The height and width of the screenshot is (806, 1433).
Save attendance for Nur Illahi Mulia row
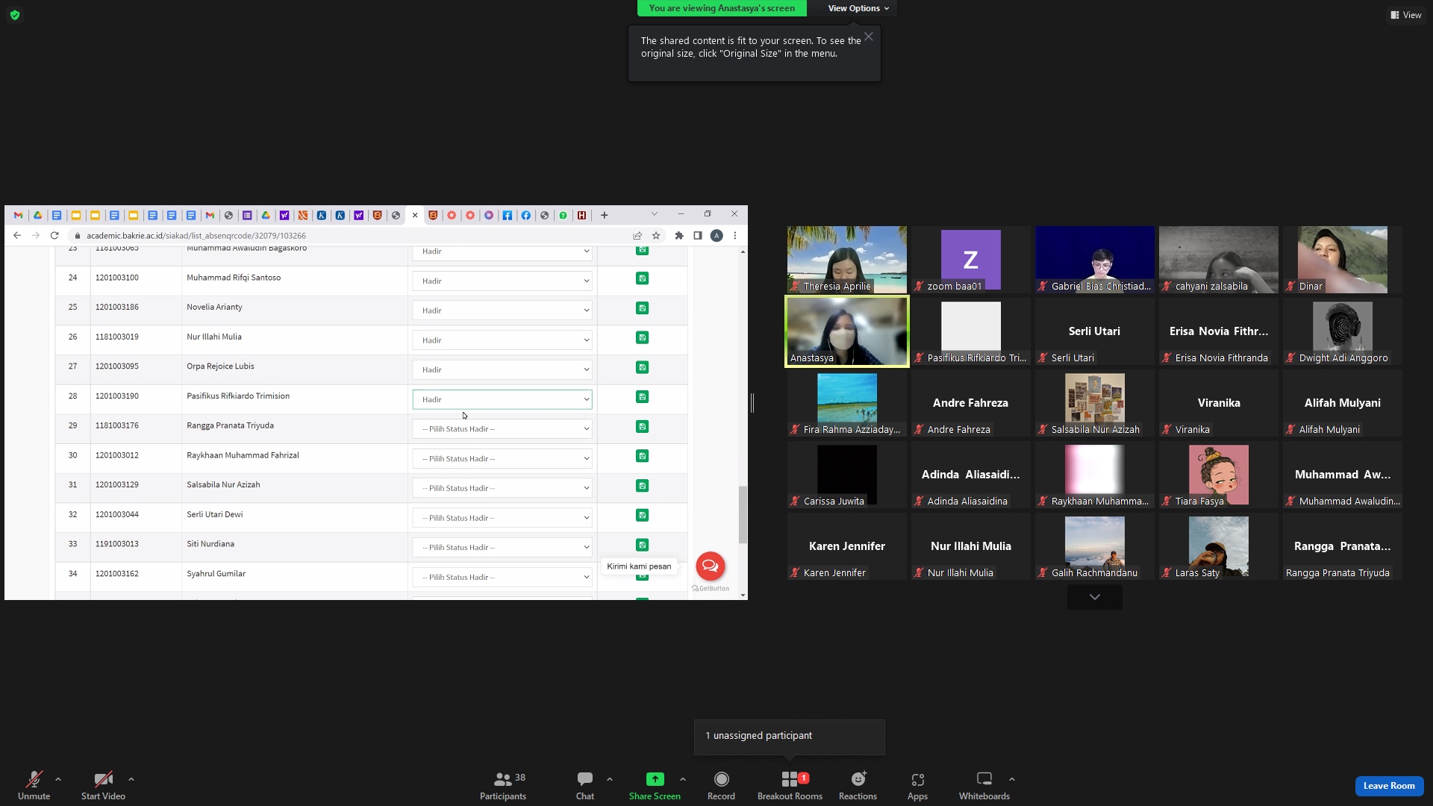[x=642, y=337]
